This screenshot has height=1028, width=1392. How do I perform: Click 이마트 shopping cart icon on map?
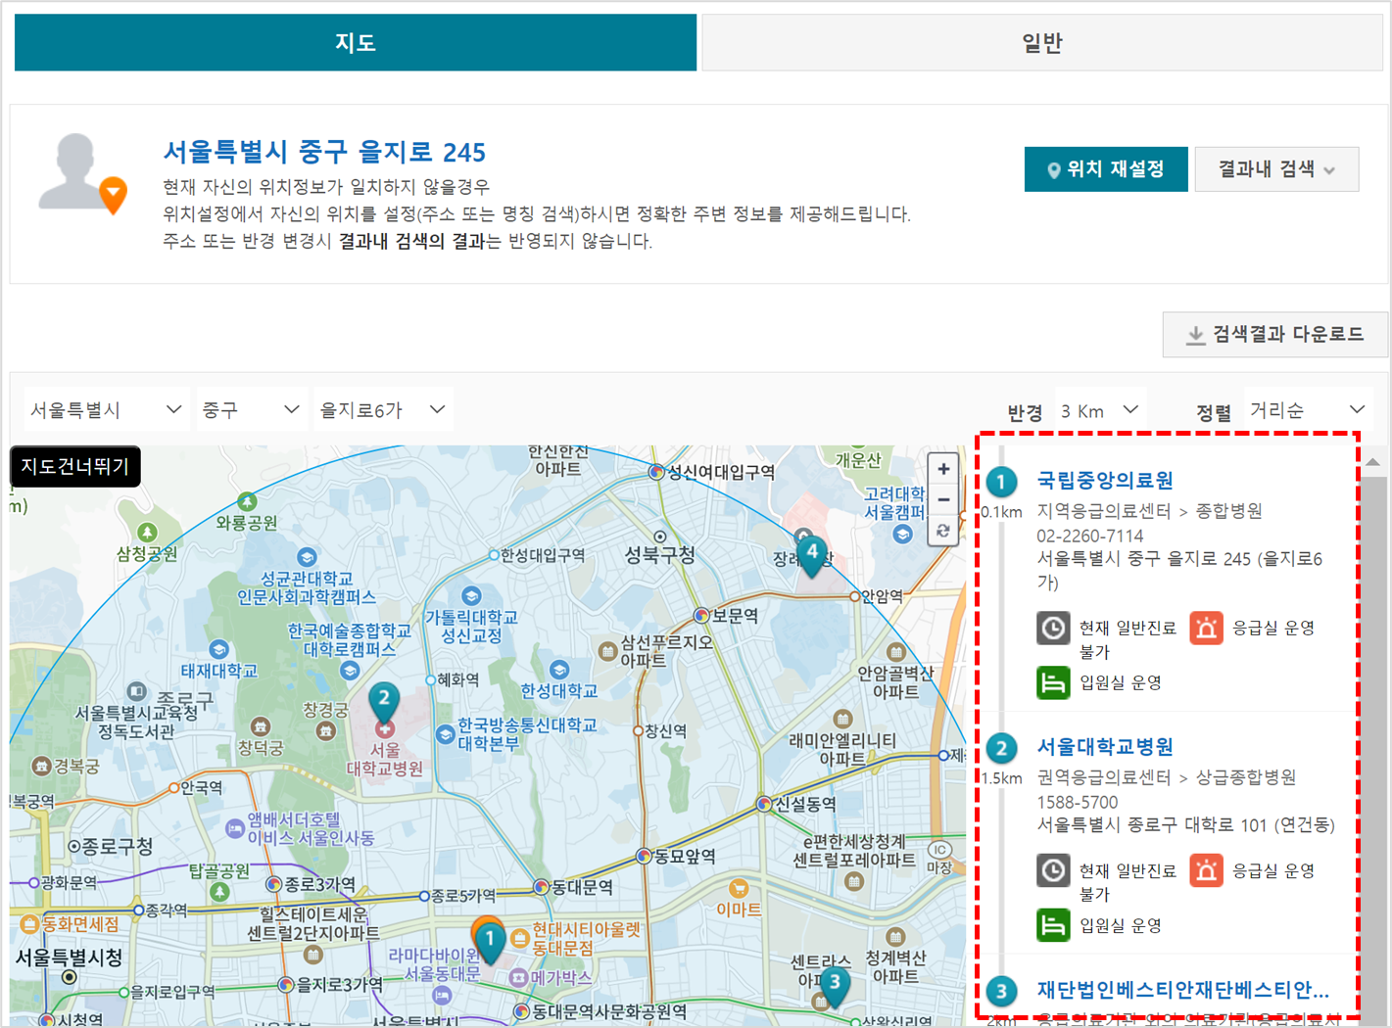point(739,888)
